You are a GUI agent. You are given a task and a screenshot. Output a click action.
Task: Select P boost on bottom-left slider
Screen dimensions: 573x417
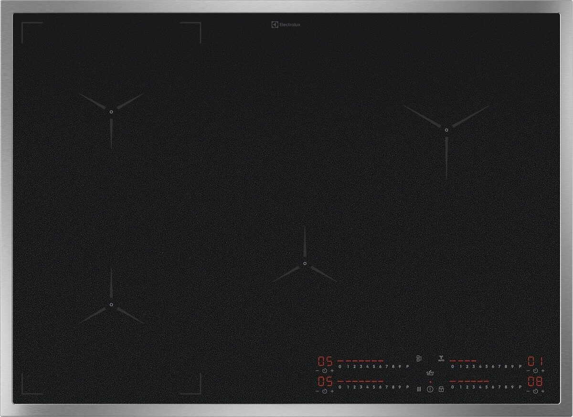[x=407, y=387]
